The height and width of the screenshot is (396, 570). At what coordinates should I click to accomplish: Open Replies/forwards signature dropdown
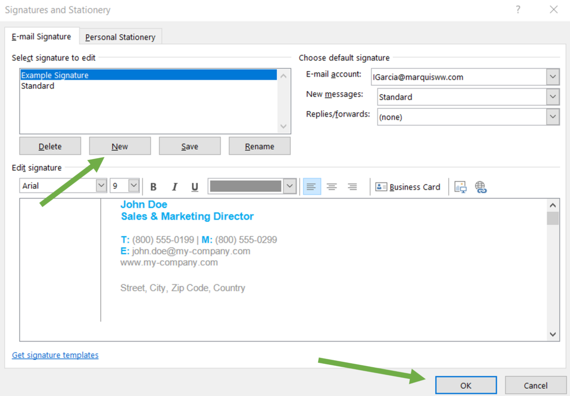[552, 117]
